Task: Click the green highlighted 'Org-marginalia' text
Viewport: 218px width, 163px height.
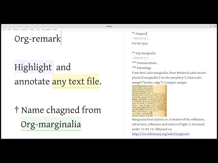Action: (51, 124)
